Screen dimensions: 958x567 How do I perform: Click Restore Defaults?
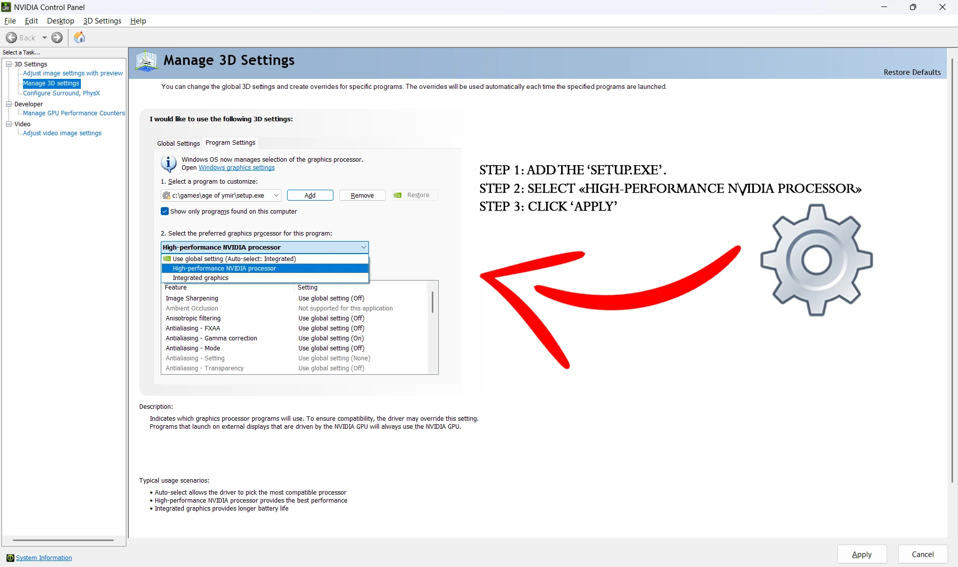pyautogui.click(x=912, y=72)
